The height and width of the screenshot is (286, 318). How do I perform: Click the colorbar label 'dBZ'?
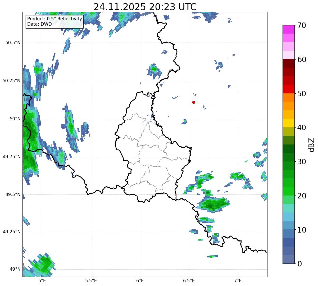click(x=312, y=144)
